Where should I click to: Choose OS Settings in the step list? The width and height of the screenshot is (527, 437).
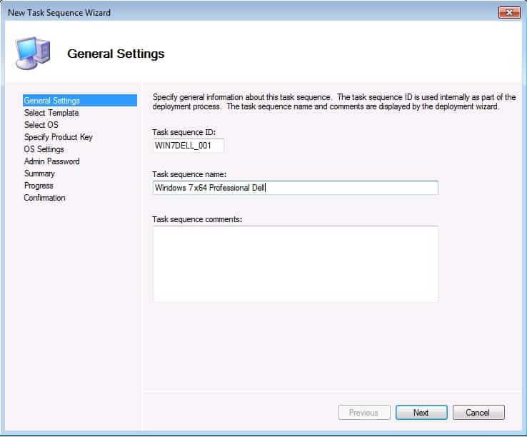(44, 149)
